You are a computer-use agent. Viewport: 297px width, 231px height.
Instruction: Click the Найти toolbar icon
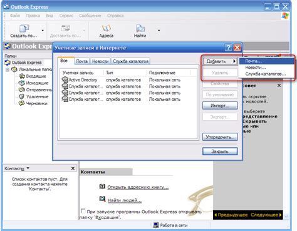pos(140,29)
